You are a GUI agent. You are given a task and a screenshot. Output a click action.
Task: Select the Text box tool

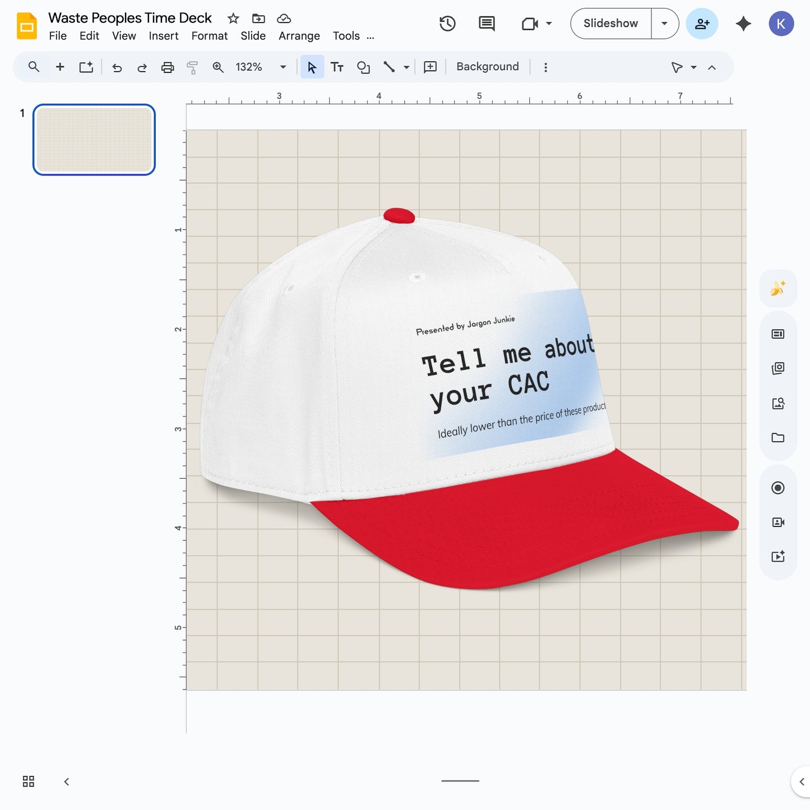pos(337,67)
